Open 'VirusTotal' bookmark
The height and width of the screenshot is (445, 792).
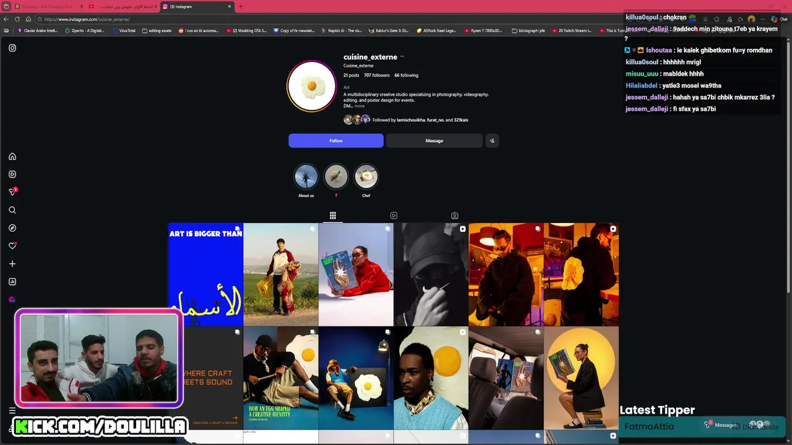pyautogui.click(x=124, y=30)
